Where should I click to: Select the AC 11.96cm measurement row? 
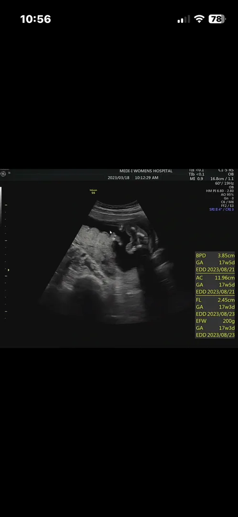point(215,278)
